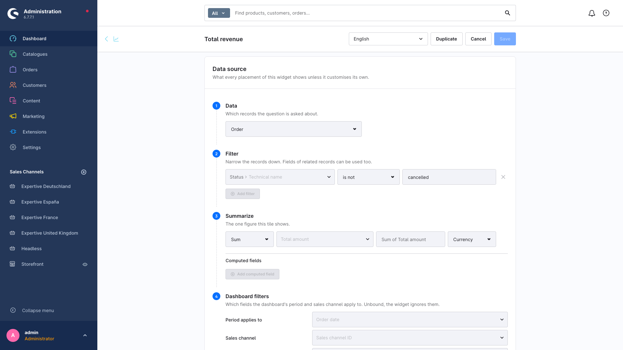The image size is (623, 350).
Task: Click the 'Sum of Total amount' label field
Action: 410,239
